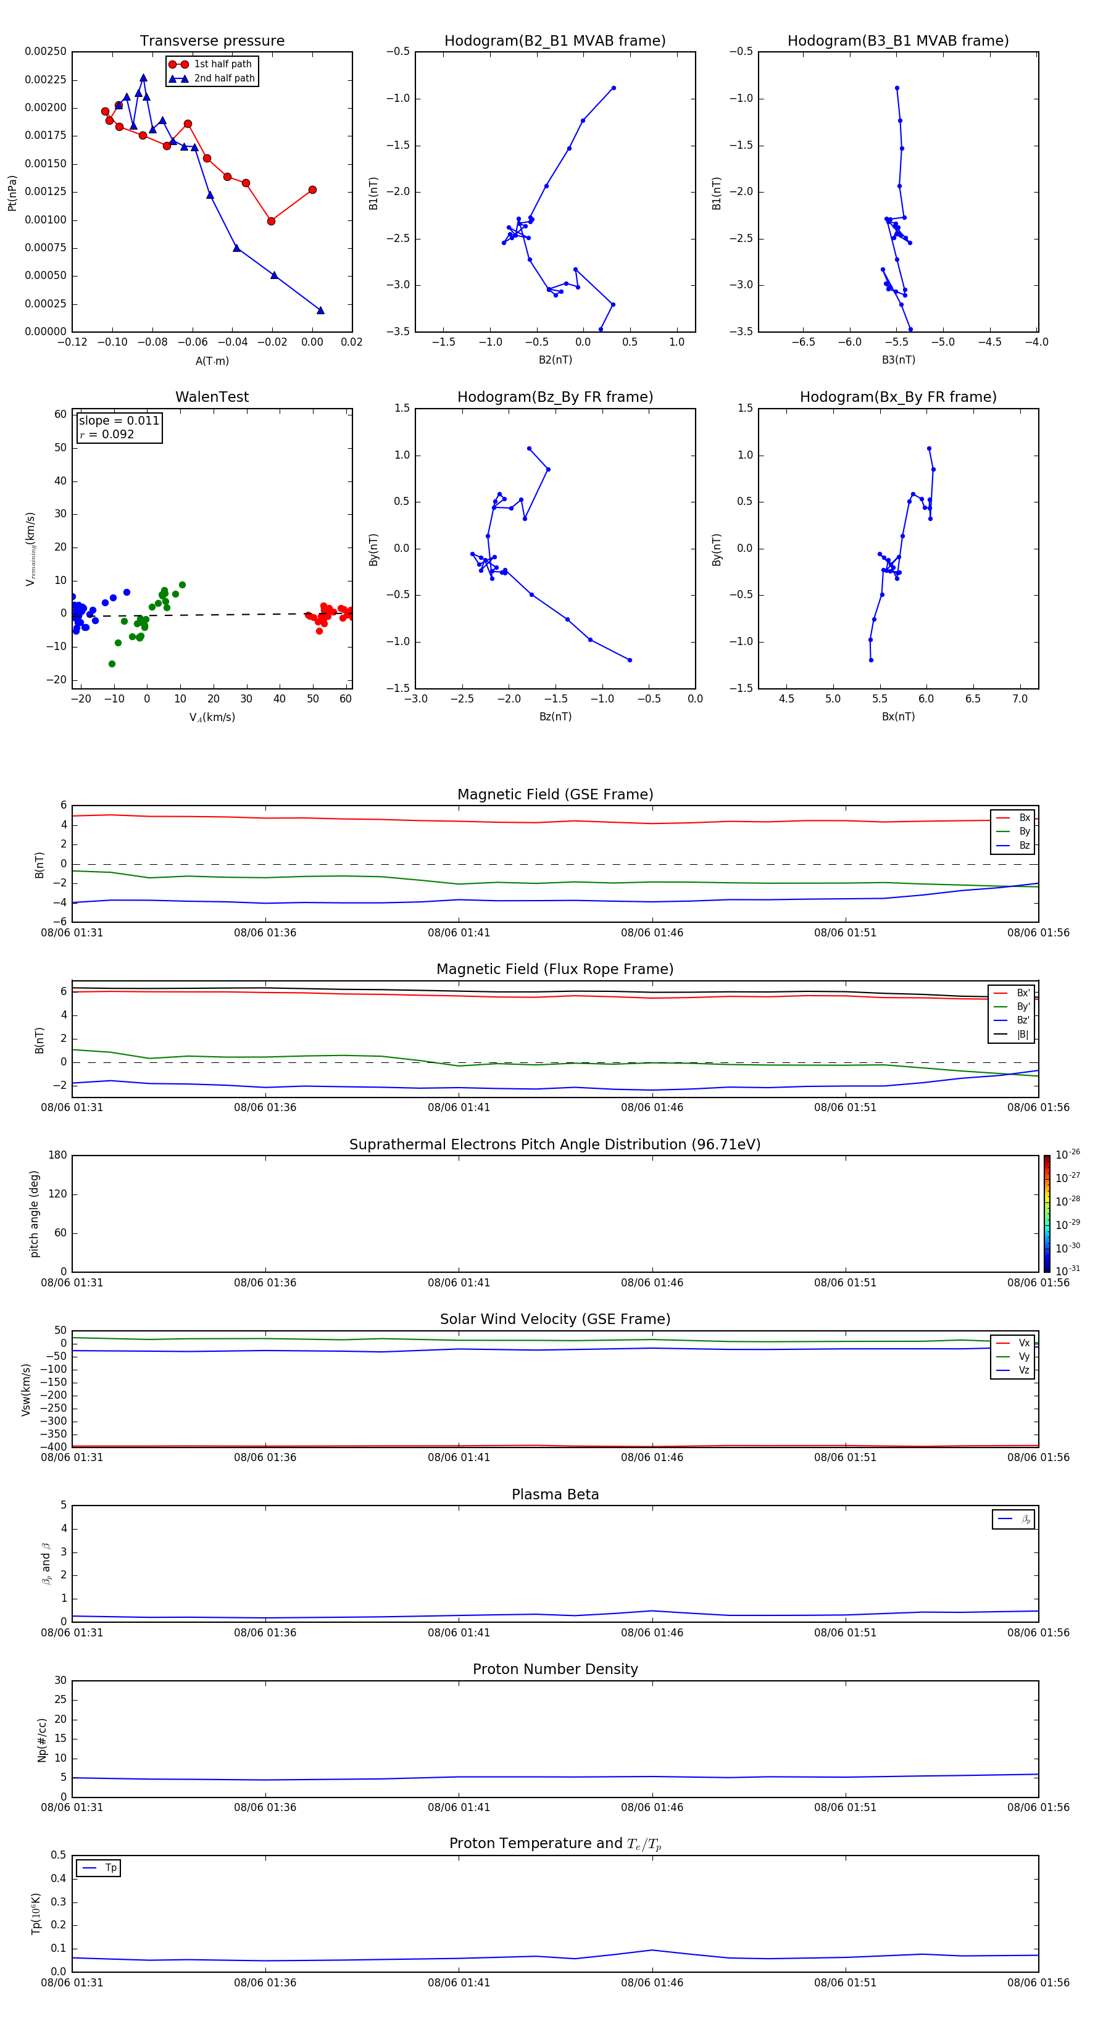The width and height of the screenshot is (1111, 2037).
Task: Click the Vremaining(km/s) y-axis label
Action: tap(31, 549)
